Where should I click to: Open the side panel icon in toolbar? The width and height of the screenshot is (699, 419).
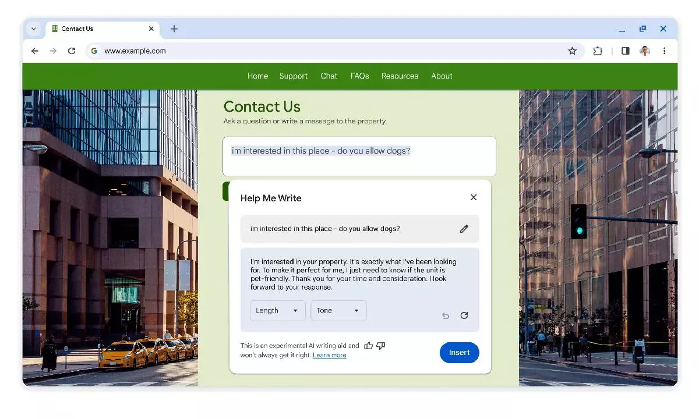pos(625,51)
